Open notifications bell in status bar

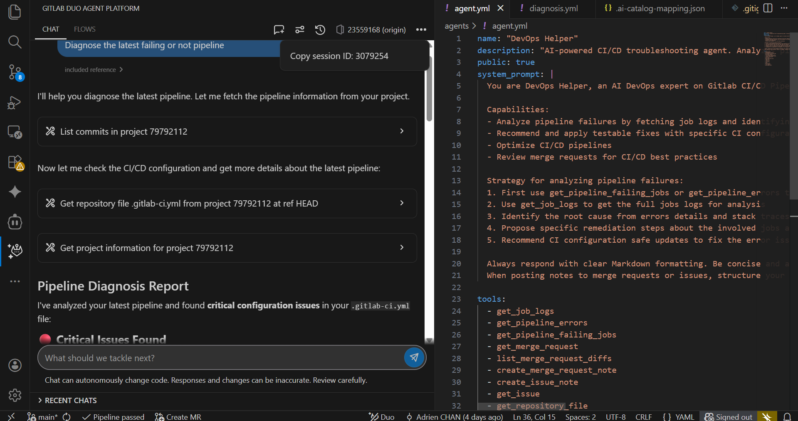(787, 416)
